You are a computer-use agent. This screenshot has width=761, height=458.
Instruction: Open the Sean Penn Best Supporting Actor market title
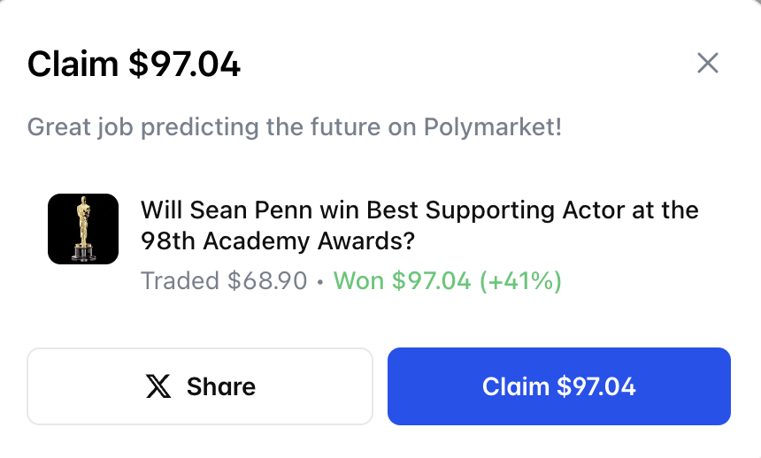419,225
